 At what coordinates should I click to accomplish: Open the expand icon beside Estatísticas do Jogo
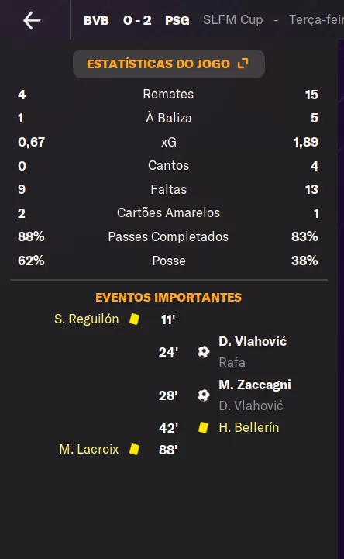pos(243,64)
